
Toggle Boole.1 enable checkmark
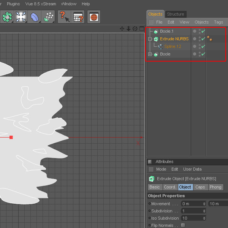pyautogui.click(x=203, y=31)
